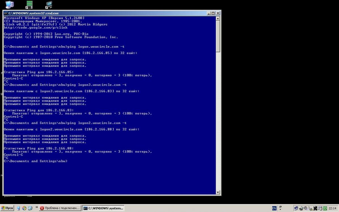Screen dimensions: 339x212
Task: Click the green ID tray icon
Action: (x=325, y=208)
